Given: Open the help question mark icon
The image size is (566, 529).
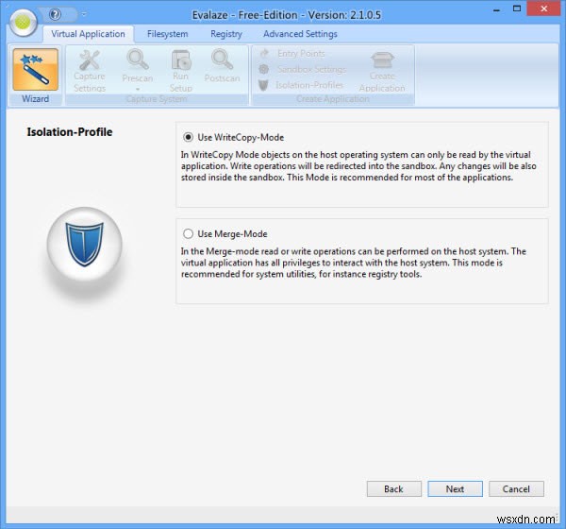Looking at the screenshot, I should [x=55, y=14].
